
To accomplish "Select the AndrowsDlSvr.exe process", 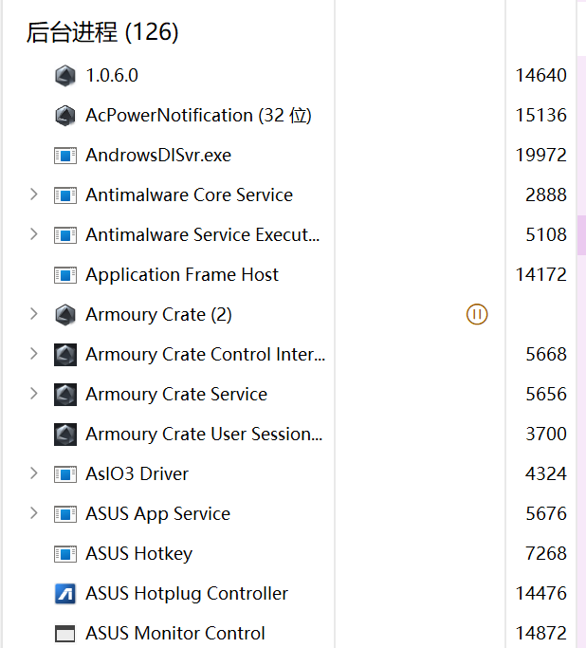I will 158,156.
